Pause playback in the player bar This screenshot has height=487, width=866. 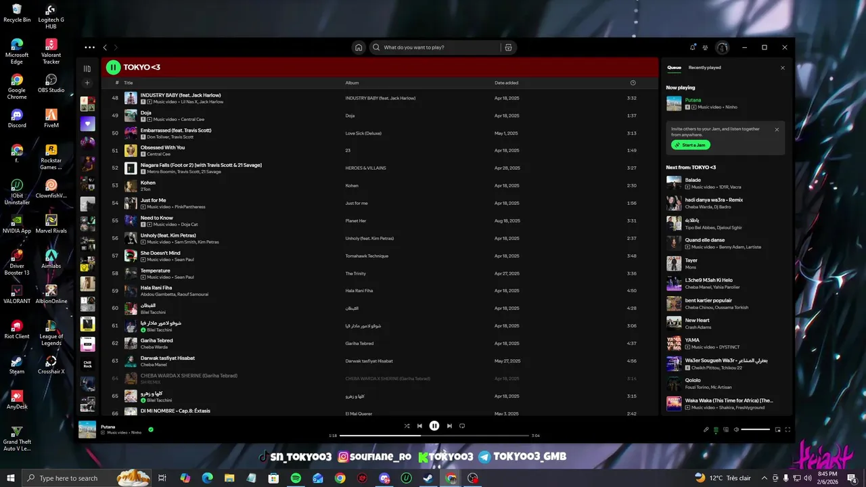(434, 426)
